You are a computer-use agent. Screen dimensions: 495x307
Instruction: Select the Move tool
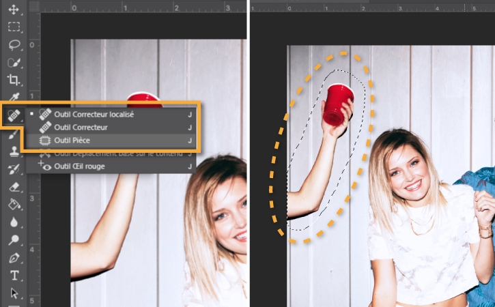14,9
